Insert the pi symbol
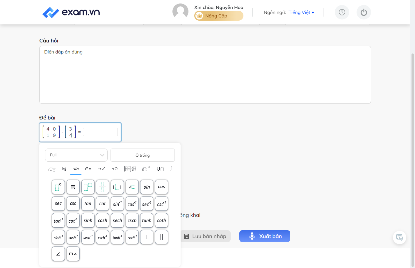 pos(73,187)
